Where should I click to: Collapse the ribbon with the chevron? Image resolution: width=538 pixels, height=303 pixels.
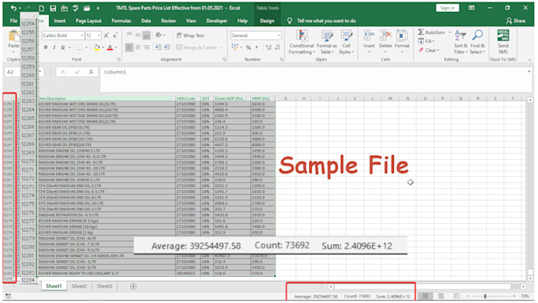(x=529, y=59)
